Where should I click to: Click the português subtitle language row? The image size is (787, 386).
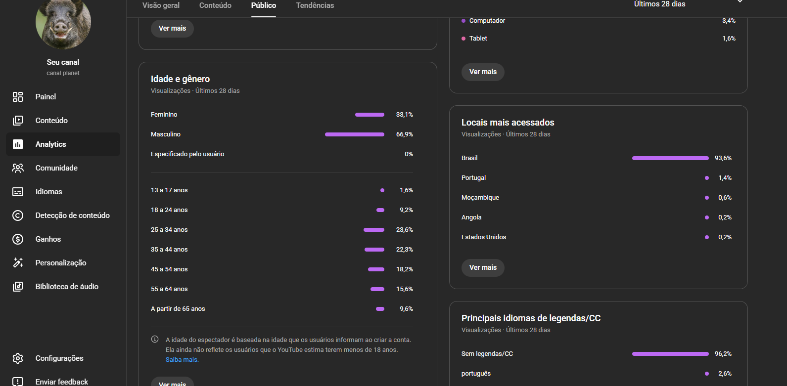[597, 374]
